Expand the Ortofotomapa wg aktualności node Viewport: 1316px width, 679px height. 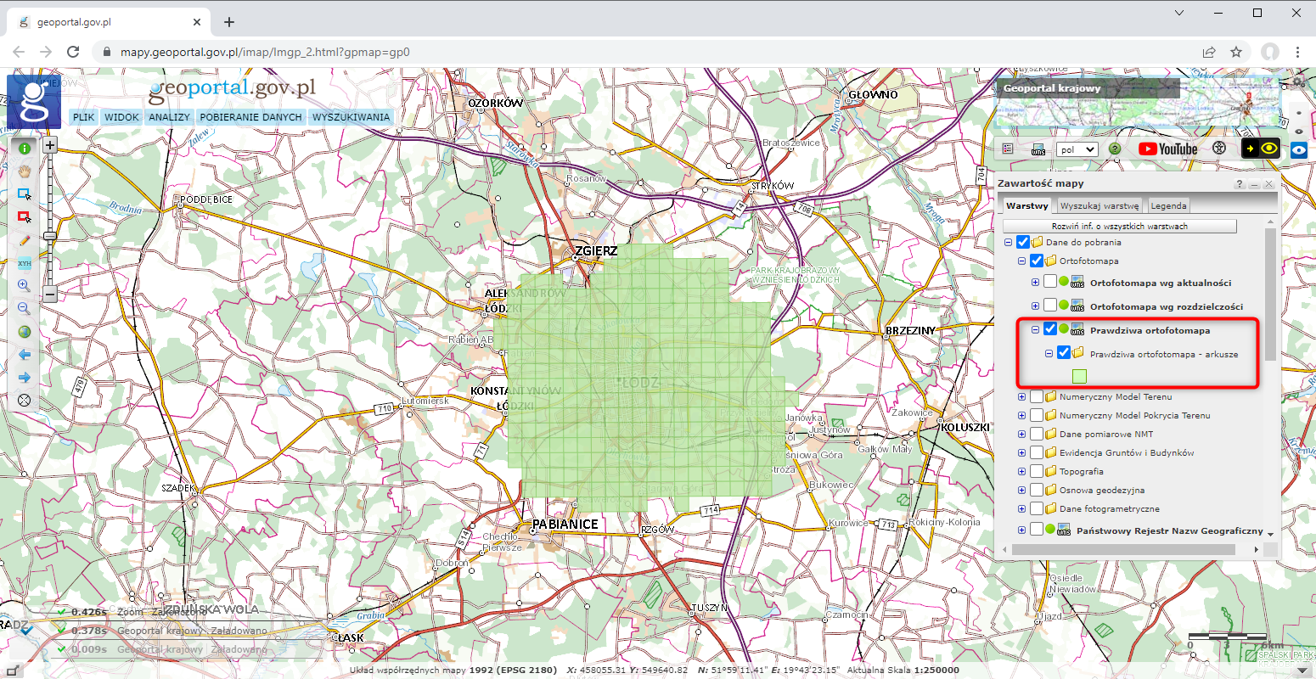coord(1035,283)
